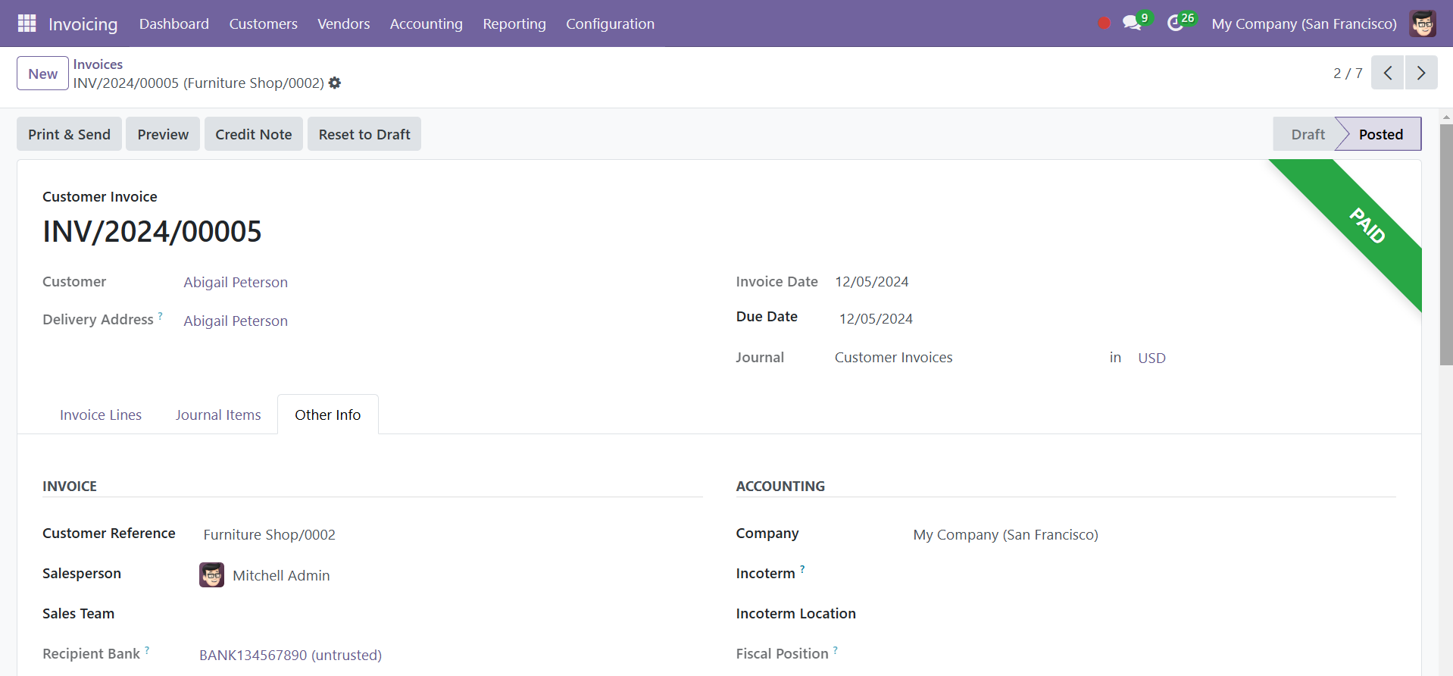Image resolution: width=1453 pixels, height=676 pixels.
Task: Open the USD currency link
Action: coord(1151,358)
